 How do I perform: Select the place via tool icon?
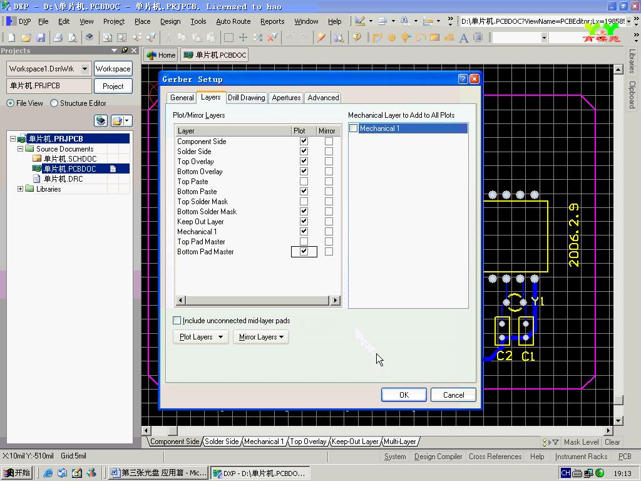(406, 38)
